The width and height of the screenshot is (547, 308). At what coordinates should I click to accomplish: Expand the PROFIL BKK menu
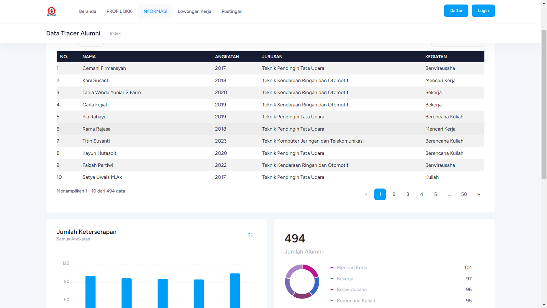119,11
